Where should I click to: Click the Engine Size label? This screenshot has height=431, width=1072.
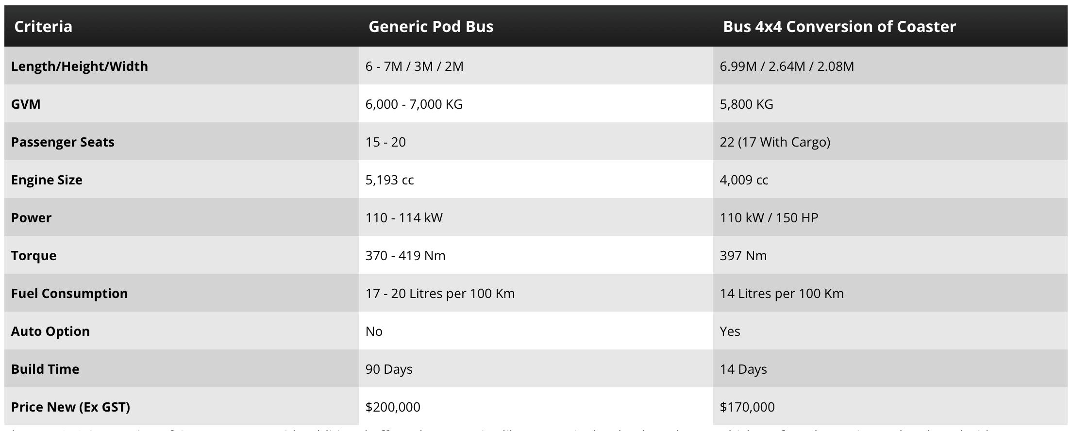click(x=47, y=180)
